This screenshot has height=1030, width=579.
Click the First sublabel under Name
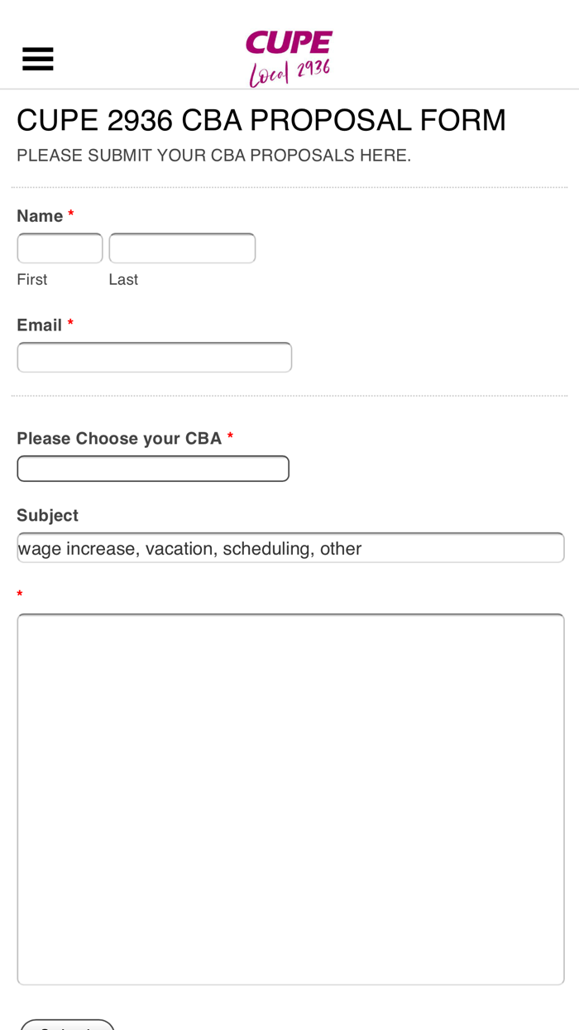pos(32,280)
